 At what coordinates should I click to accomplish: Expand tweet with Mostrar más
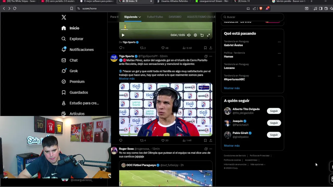coord(127,79)
